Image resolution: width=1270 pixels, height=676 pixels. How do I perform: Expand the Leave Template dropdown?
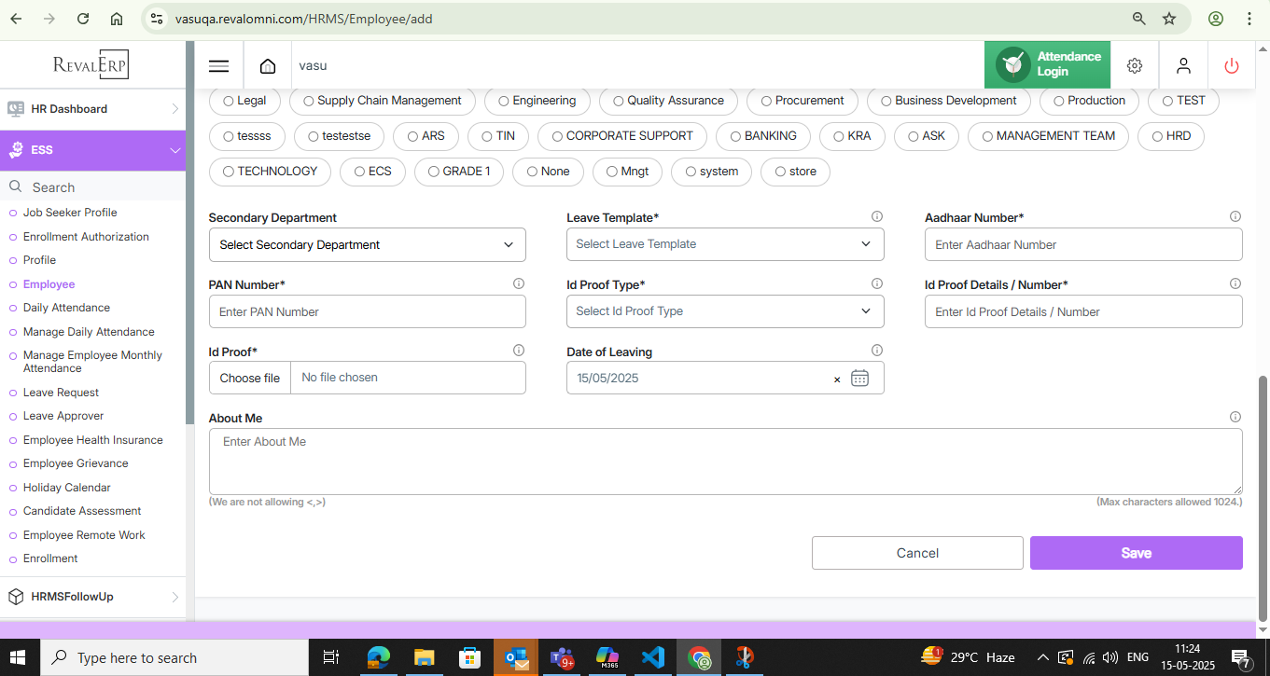[724, 244]
